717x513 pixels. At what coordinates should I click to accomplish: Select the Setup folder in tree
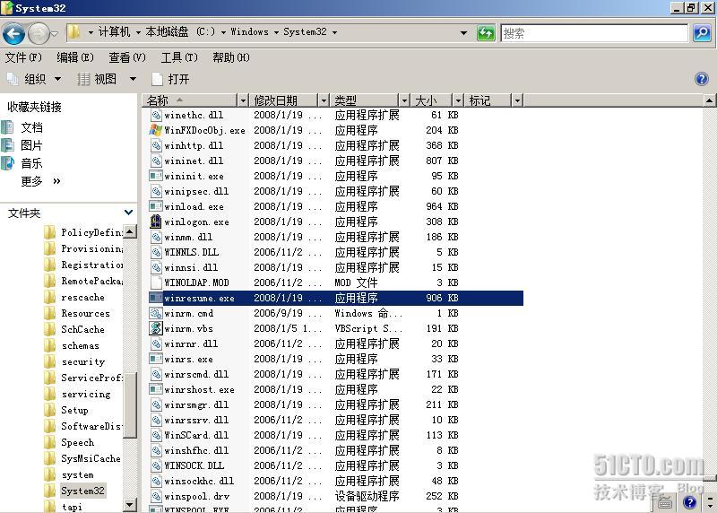pyautogui.click(x=74, y=410)
